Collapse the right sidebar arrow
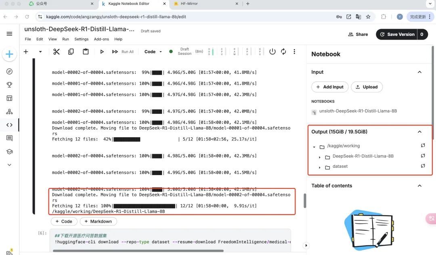Image resolution: width=436 pixels, height=255 pixels. pyautogui.click(x=306, y=245)
